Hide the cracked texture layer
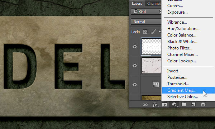Image resolution: width=215 pixels, height=129 pixels. point(135,66)
